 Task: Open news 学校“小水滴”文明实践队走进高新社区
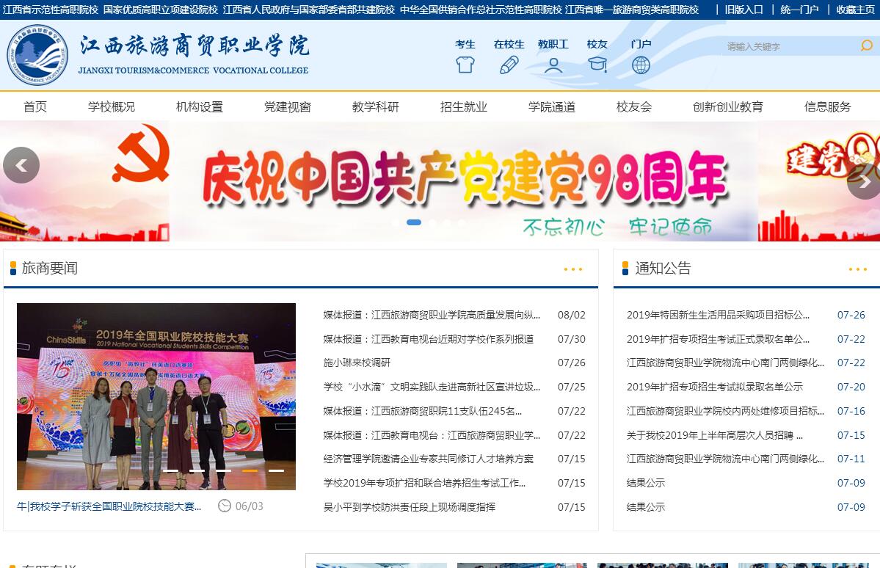click(432, 387)
